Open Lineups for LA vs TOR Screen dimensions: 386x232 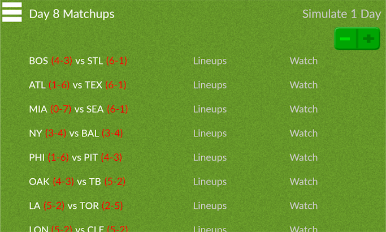[x=210, y=206]
